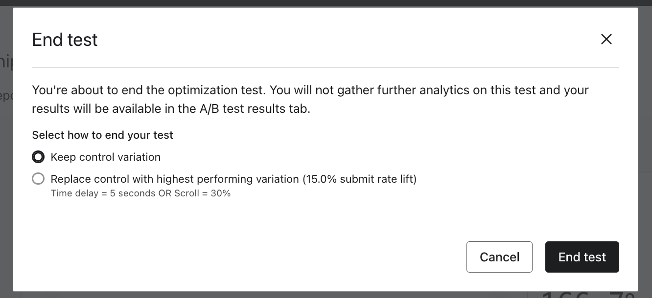Viewport: 652px width, 298px height.
Task: Choose 'Replace control with highest performing variation'
Action: coord(38,178)
